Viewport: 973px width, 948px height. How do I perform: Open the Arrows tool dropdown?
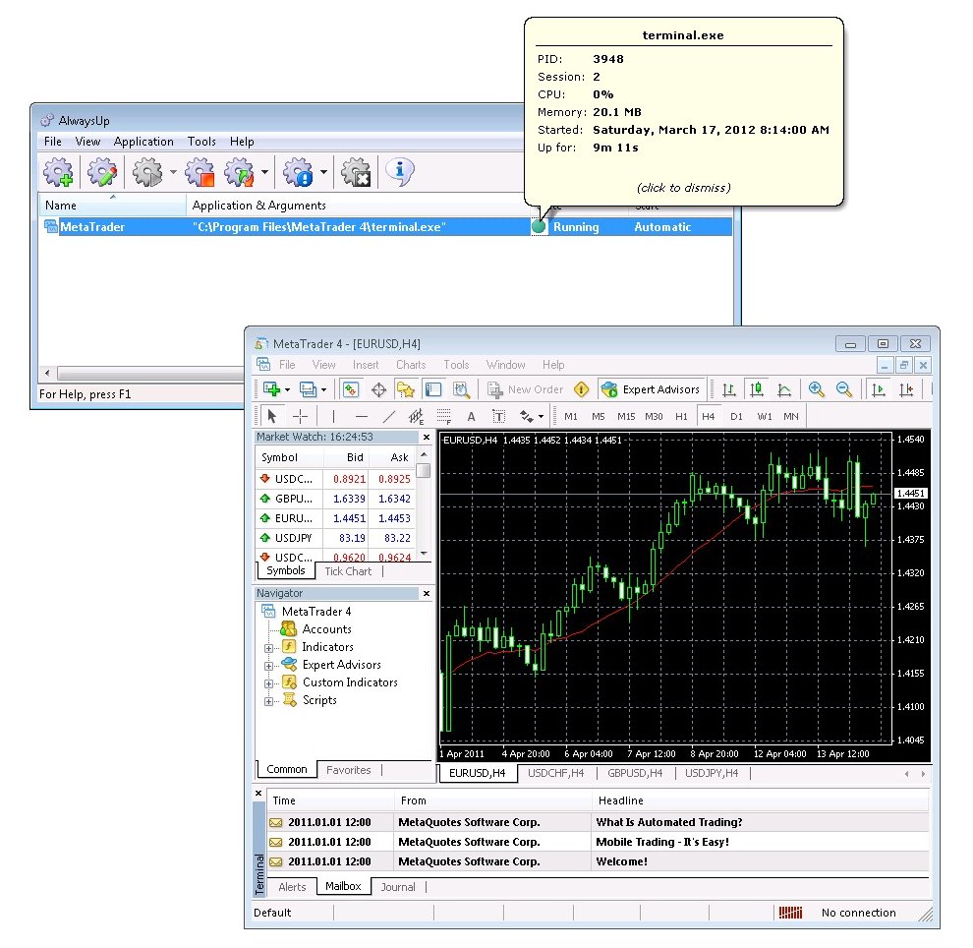542,417
